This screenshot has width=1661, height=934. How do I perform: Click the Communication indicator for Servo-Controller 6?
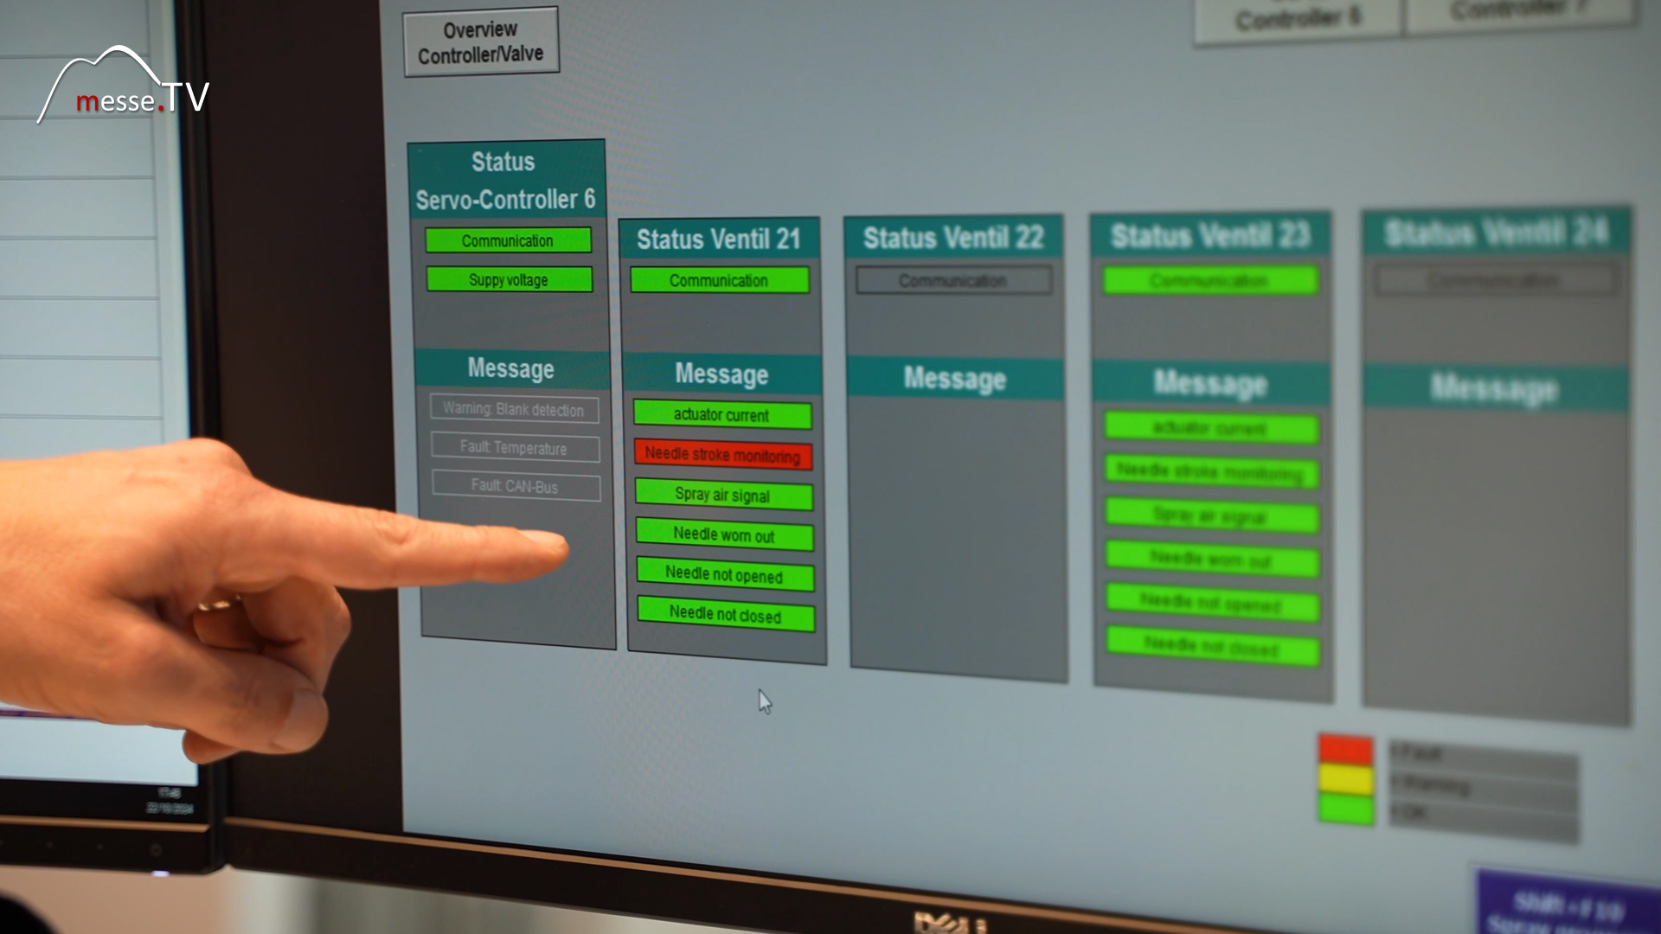pyautogui.click(x=506, y=240)
